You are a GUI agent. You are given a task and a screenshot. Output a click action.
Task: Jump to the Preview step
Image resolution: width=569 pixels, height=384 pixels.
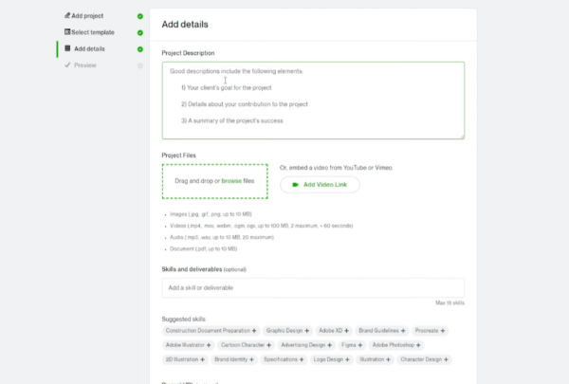(85, 65)
